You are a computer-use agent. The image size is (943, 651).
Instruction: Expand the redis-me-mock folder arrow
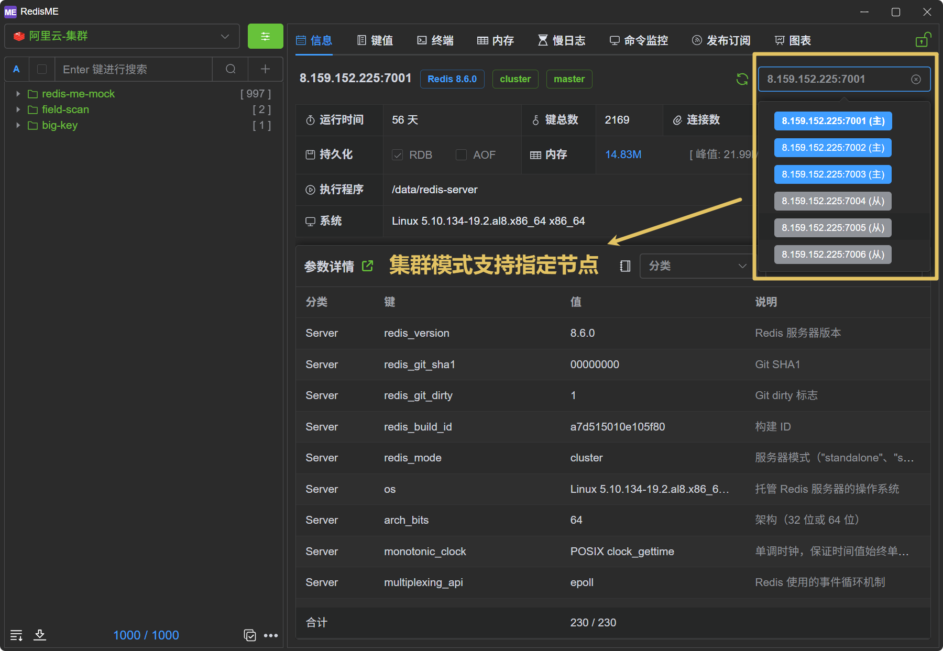tap(18, 94)
